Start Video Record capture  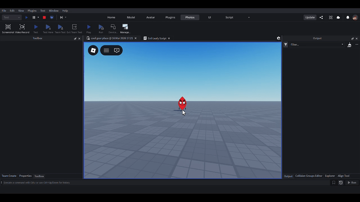tap(22, 27)
